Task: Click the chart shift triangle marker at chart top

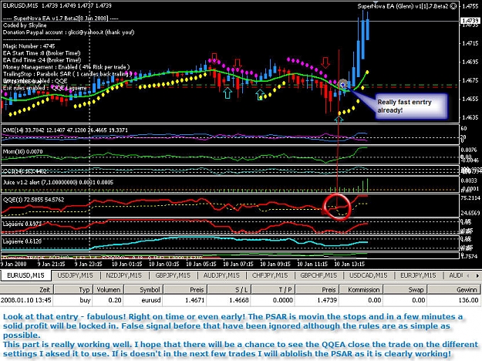Action: tap(376, 3)
